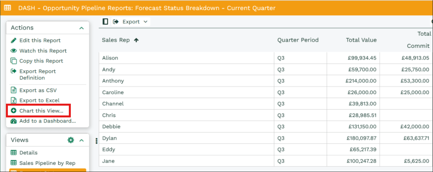Viewport: 433px width, 172px height.
Task: Open the Views settings gear
Action: click(70, 140)
